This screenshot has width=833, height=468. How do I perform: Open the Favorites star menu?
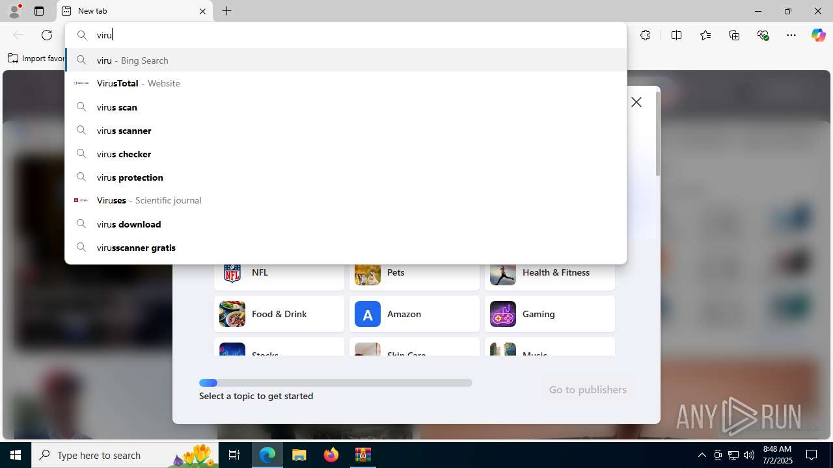[x=705, y=35]
